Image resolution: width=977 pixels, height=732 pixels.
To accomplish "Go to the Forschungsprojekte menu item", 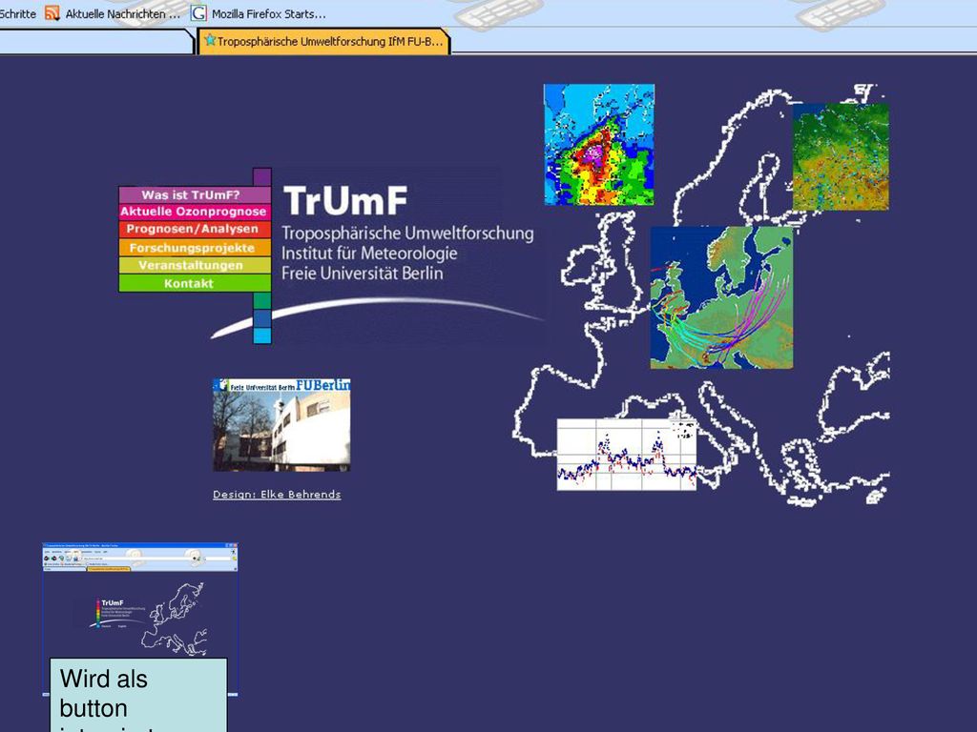I will coord(195,248).
